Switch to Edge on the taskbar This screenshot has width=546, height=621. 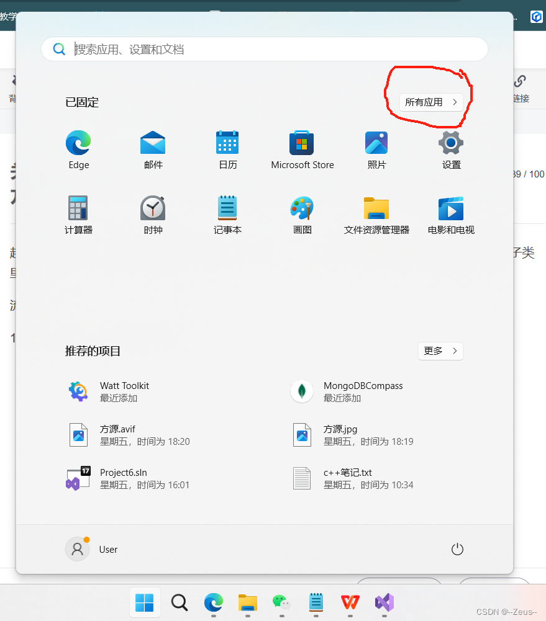(x=213, y=602)
